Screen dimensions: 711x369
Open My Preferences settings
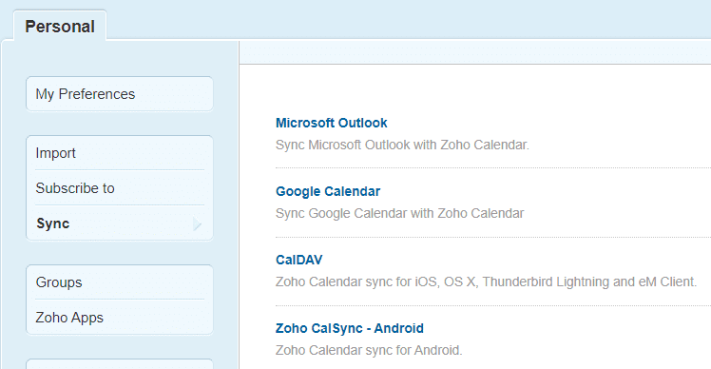pyautogui.click(x=120, y=94)
